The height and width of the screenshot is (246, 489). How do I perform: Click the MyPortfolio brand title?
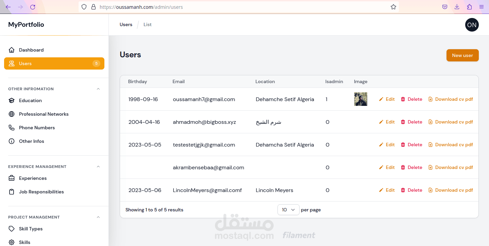[26, 24]
